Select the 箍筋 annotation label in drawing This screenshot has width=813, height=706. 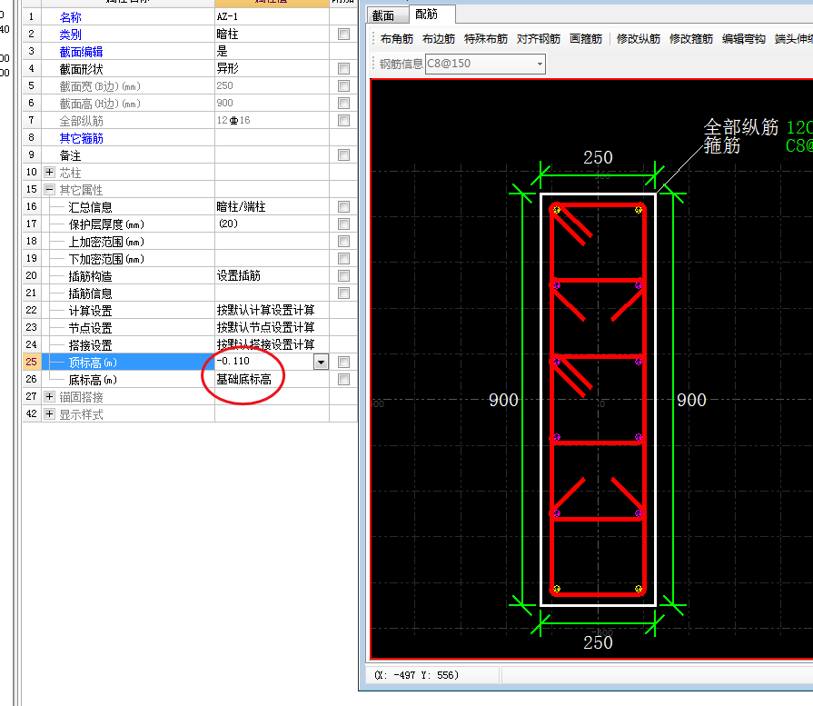coord(722,145)
